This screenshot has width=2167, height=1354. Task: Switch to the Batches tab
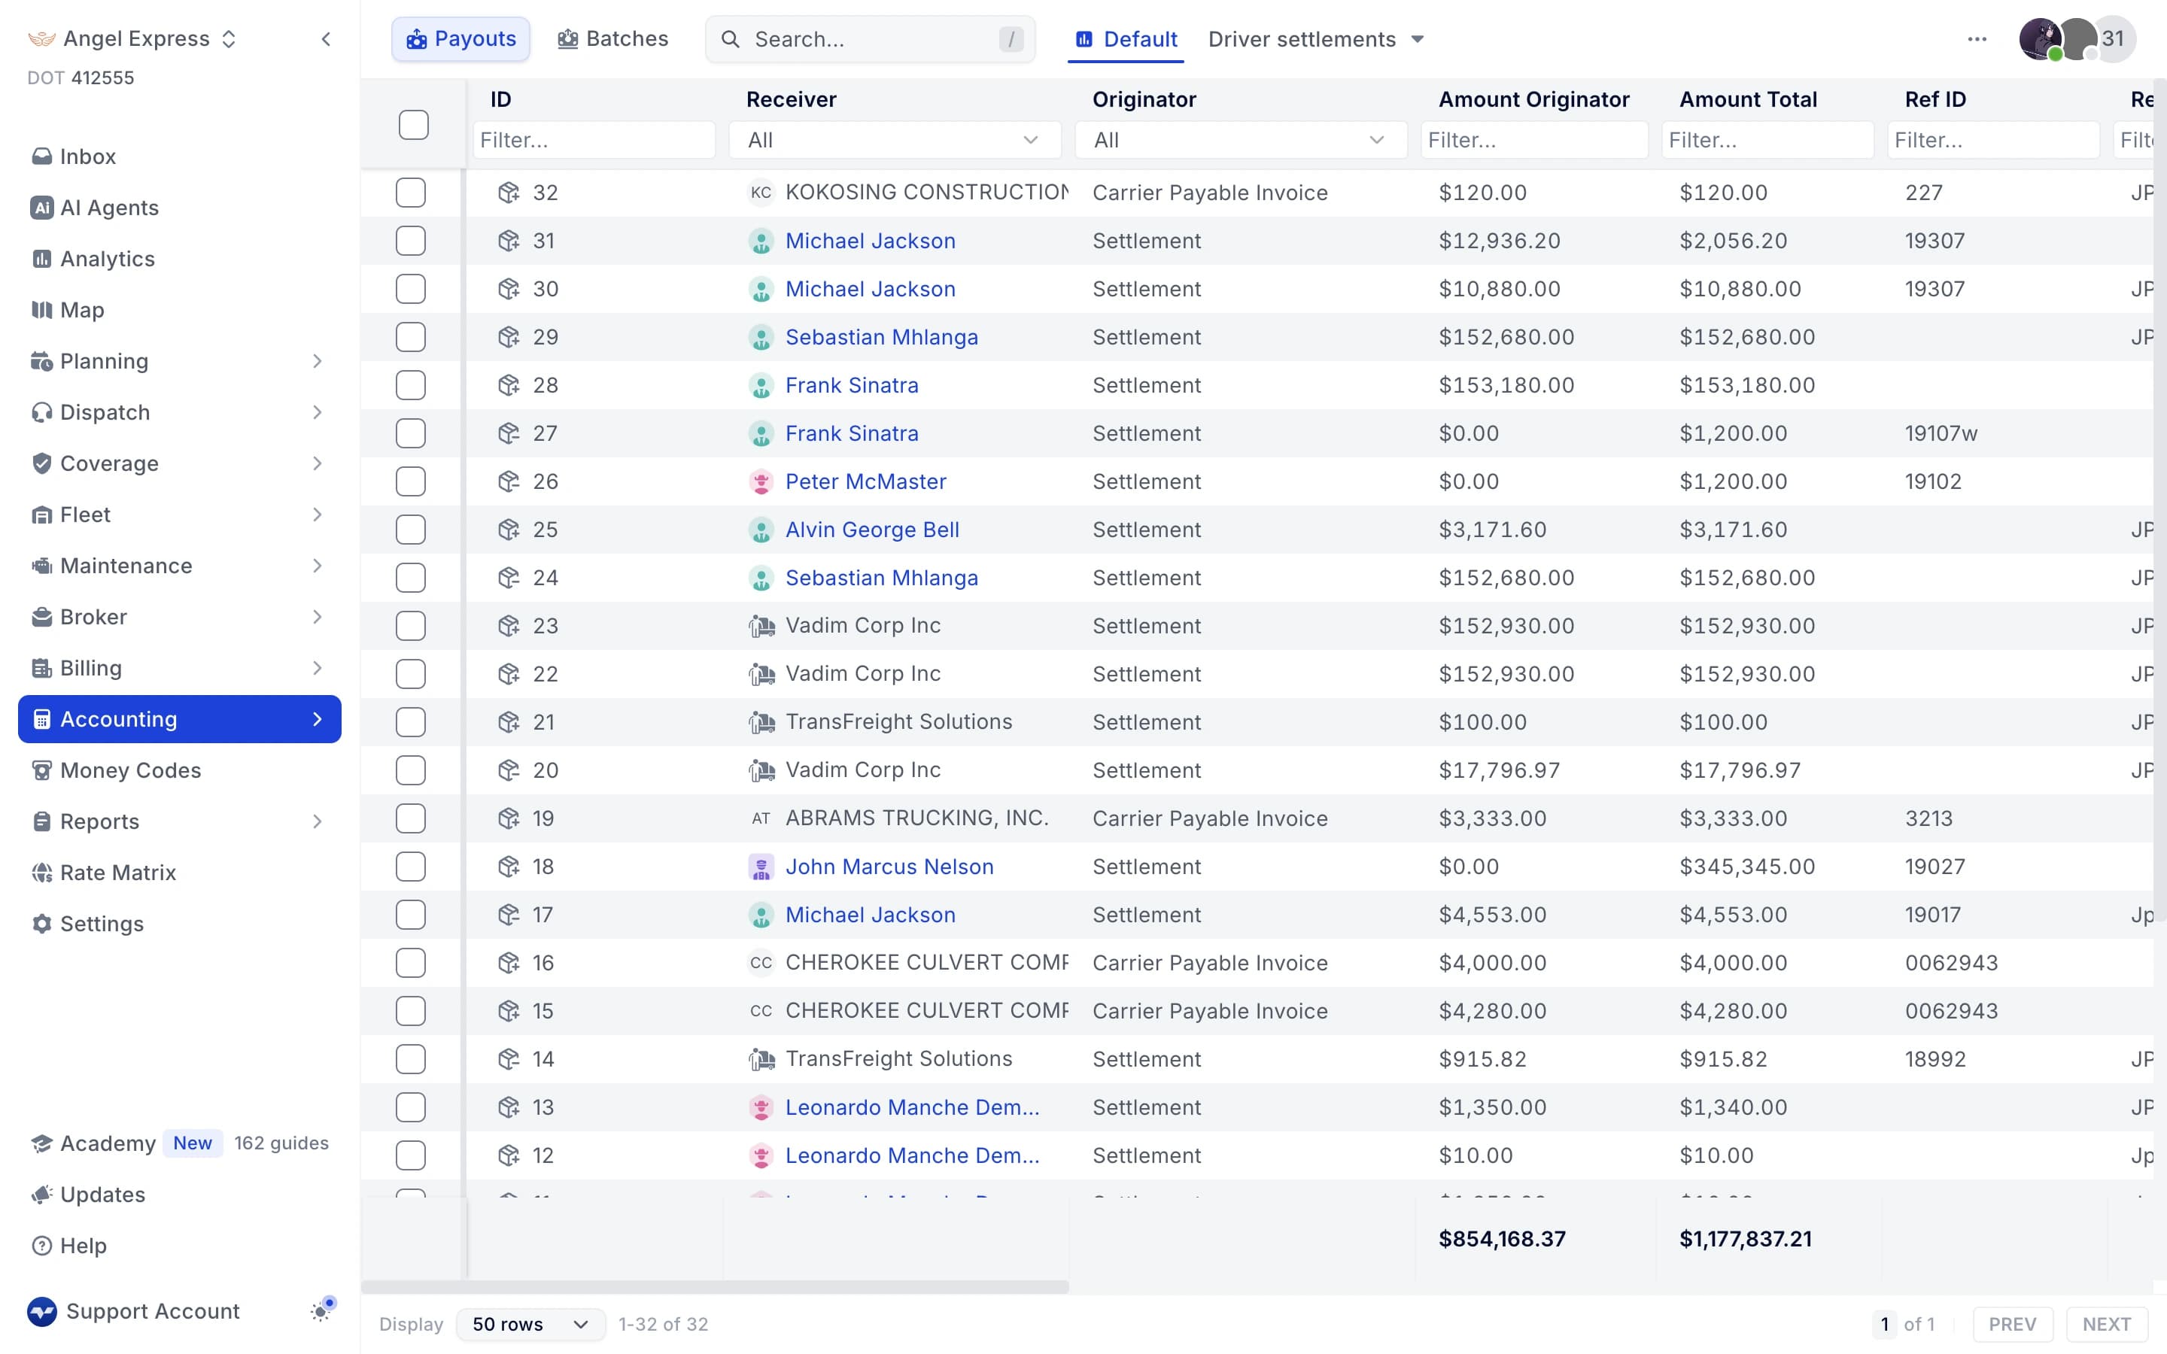(x=613, y=39)
